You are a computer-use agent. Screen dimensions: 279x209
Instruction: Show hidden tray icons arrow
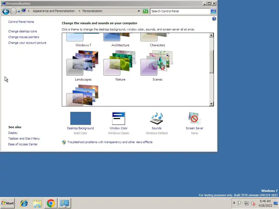[234, 203]
